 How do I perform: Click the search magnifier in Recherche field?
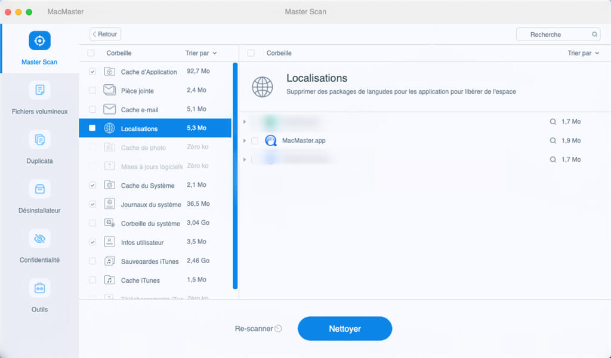[x=595, y=34]
